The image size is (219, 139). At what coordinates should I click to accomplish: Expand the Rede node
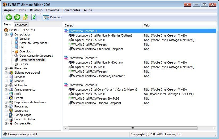6,94
